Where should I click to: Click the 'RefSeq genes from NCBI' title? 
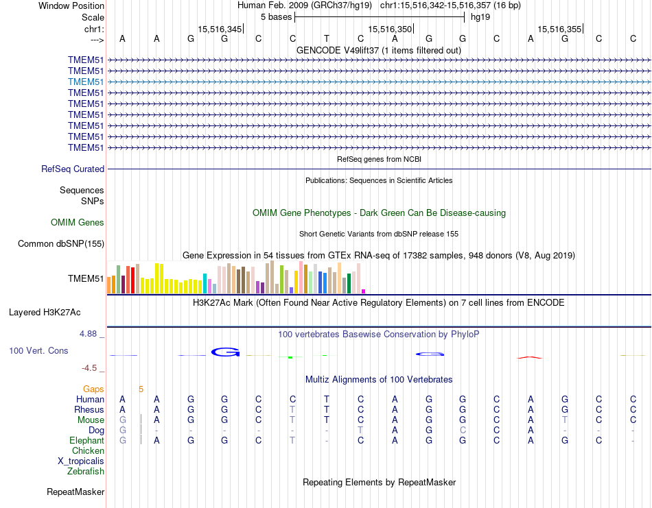[x=380, y=159]
